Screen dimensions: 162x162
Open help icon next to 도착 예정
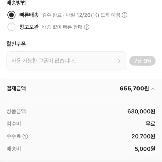click(x=124, y=15)
